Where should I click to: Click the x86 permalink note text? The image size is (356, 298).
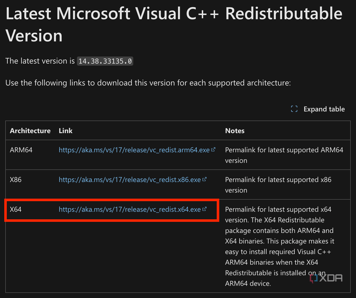tap(278, 185)
